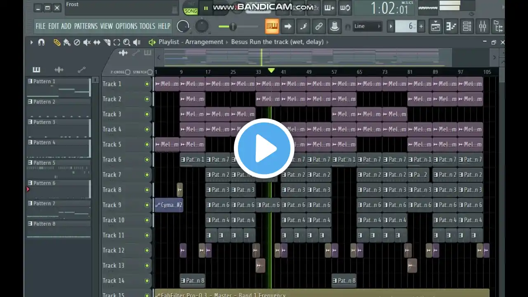Screen dimensions: 528x297
Task: Show audio clips tab in the picker
Action: click(59, 70)
